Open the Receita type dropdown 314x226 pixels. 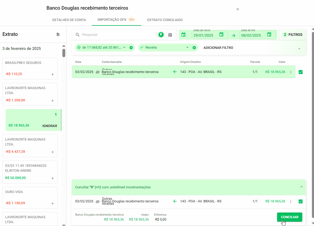(x=187, y=48)
